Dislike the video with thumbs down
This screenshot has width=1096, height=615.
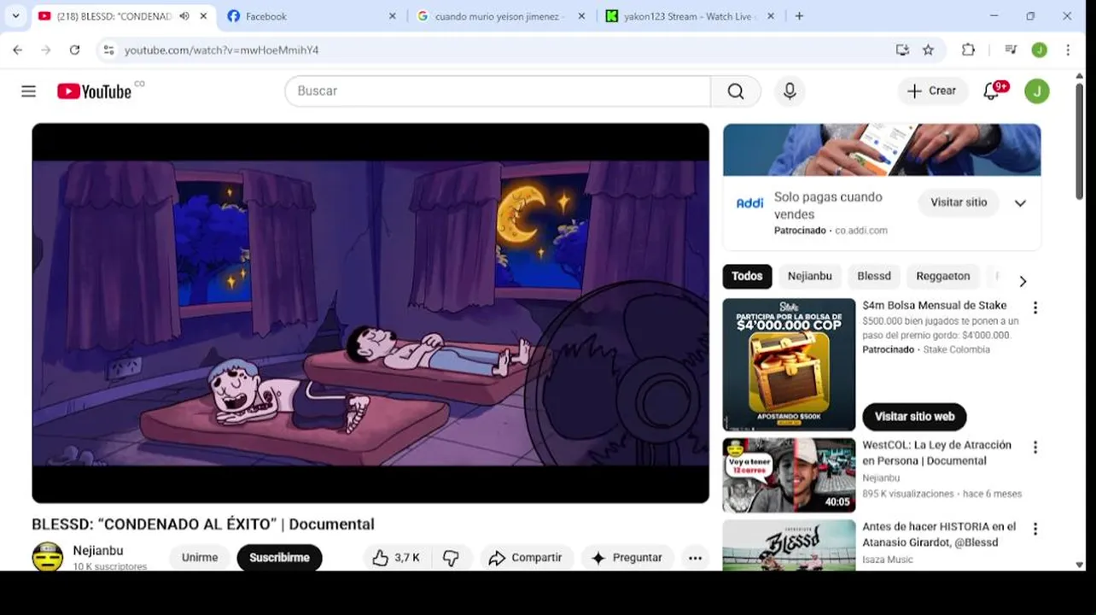click(x=451, y=558)
